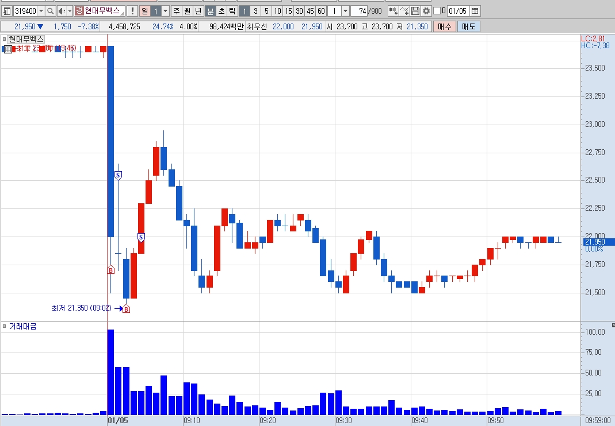Viewport: 615px width, 426px height.
Task: Click the exclamation mark info button
Action: [132, 11]
